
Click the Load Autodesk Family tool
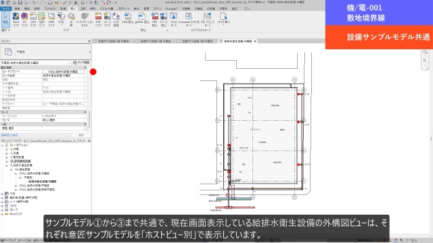tap(189, 20)
